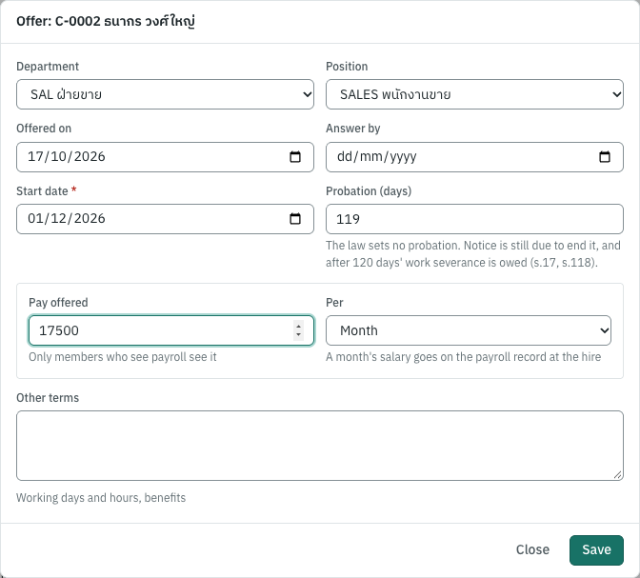The width and height of the screenshot is (640, 578).
Task: Click the 'Offer: C-0002' dialog title
Action: [x=106, y=21]
